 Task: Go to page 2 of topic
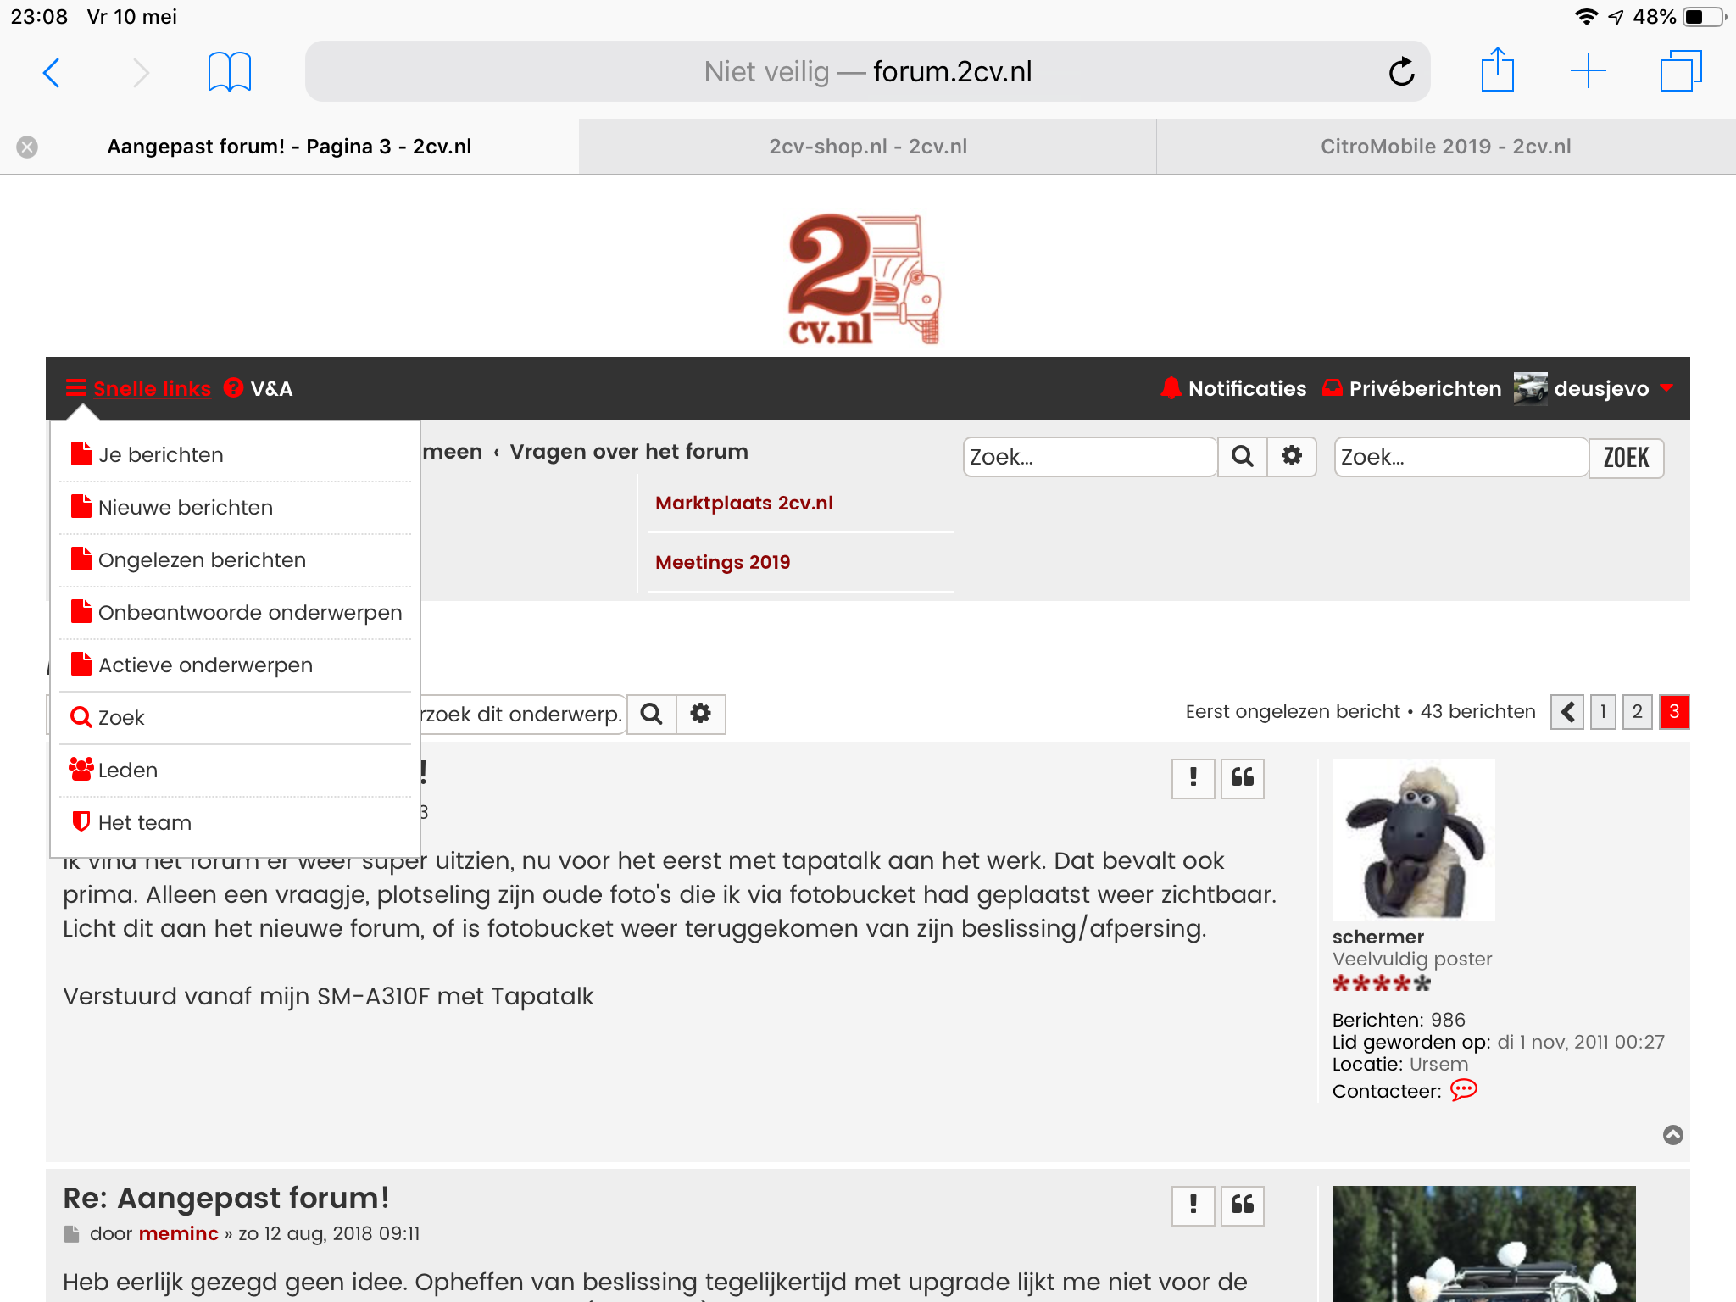click(1638, 712)
